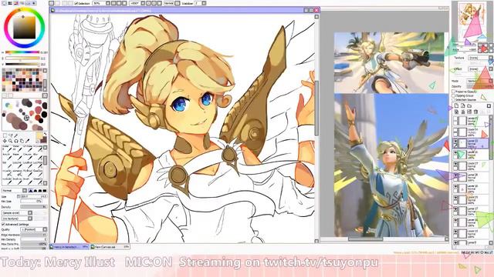
Task: Toggle the Advanced Settings checkbox
Action: tap(3, 225)
